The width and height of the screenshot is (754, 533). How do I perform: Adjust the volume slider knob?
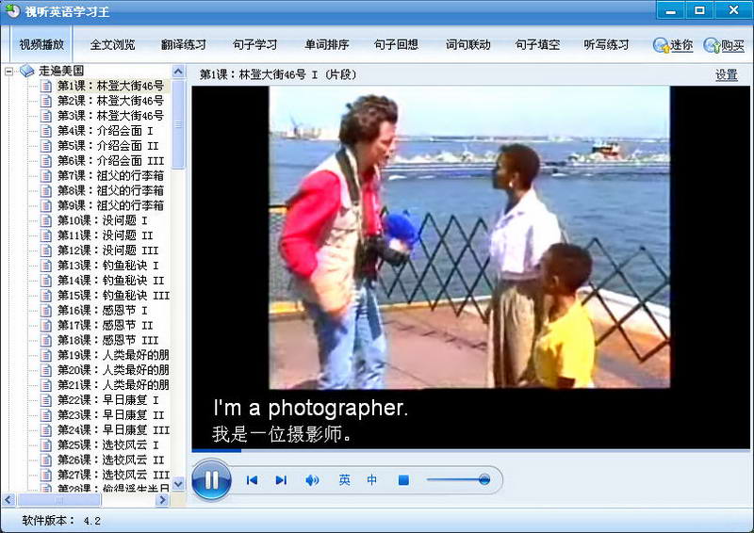[x=484, y=479]
